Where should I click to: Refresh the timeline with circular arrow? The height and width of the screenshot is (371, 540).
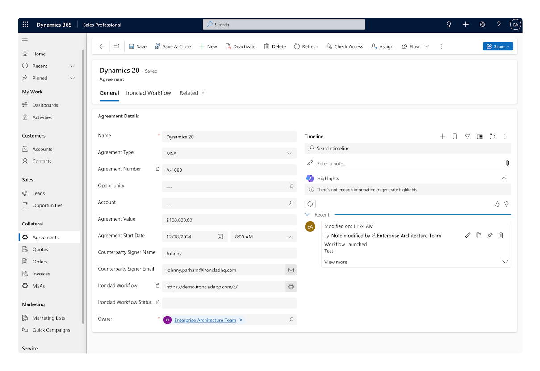point(492,137)
